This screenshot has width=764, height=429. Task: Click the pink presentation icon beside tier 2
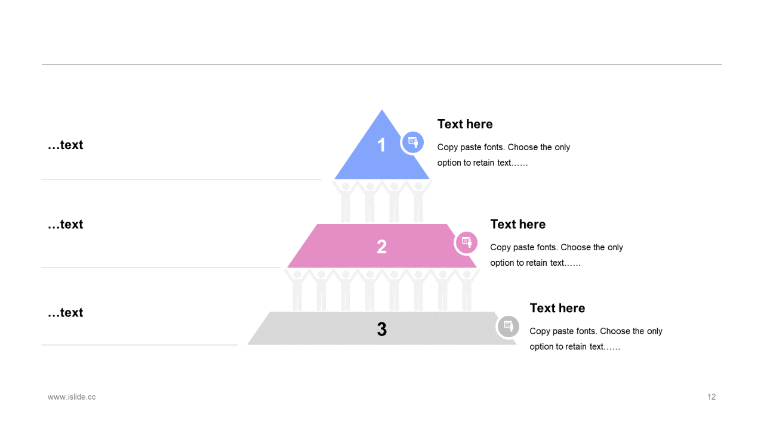pos(466,243)
